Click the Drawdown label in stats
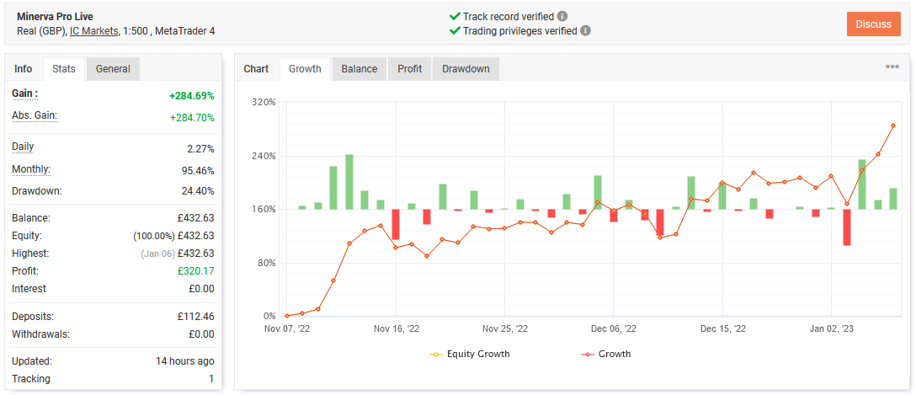916x395 pixels. tap(36, 190)
